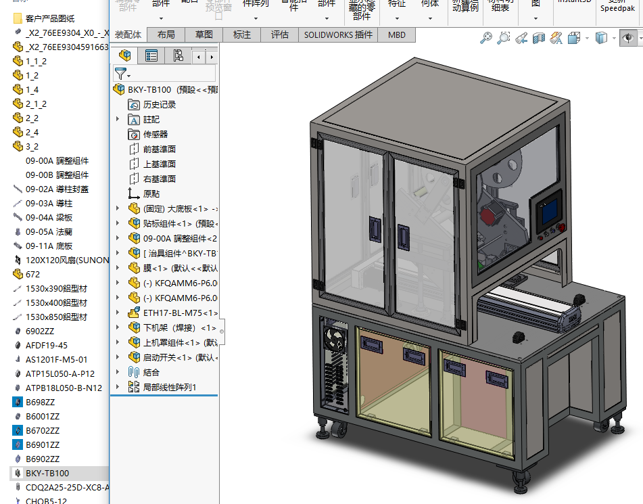Toggle the Section View tool
Image resolution: width=643 pixels, height=504 pixels.
point(539,39)
